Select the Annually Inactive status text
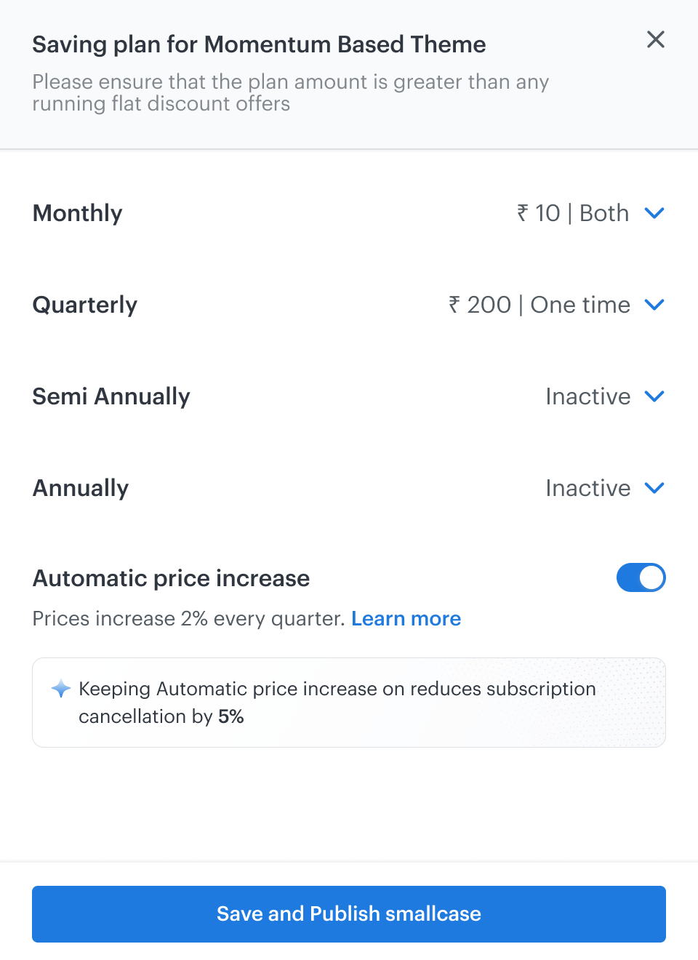Image resolution: width=698 pixels, height=960 pixels. [587, 488]
